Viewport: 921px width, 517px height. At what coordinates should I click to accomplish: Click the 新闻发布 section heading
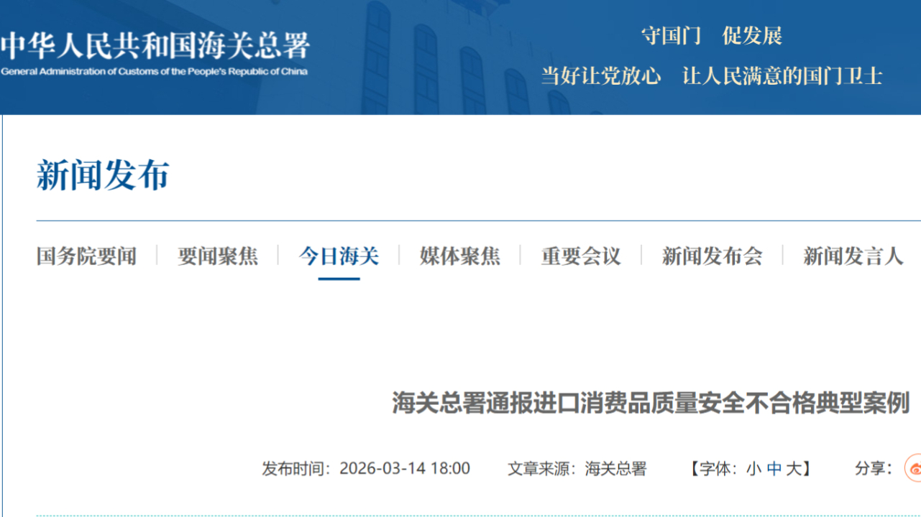[x=103, y=175]
